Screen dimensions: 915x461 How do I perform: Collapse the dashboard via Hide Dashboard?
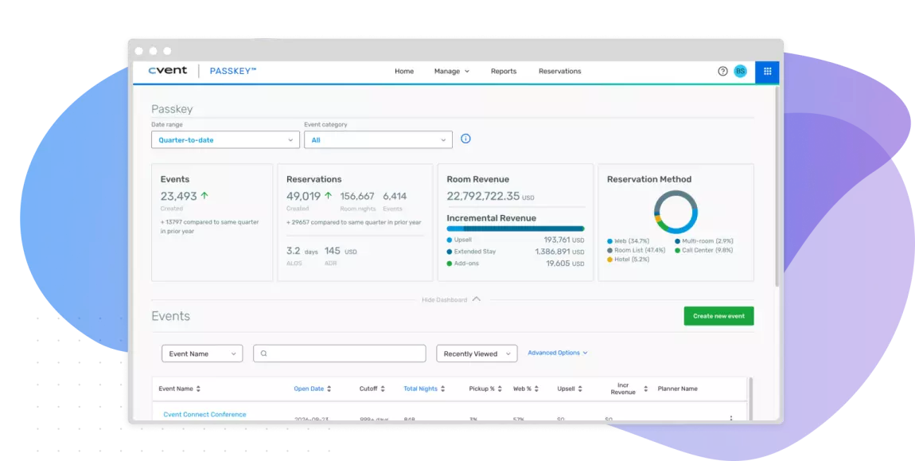(451, 299)
